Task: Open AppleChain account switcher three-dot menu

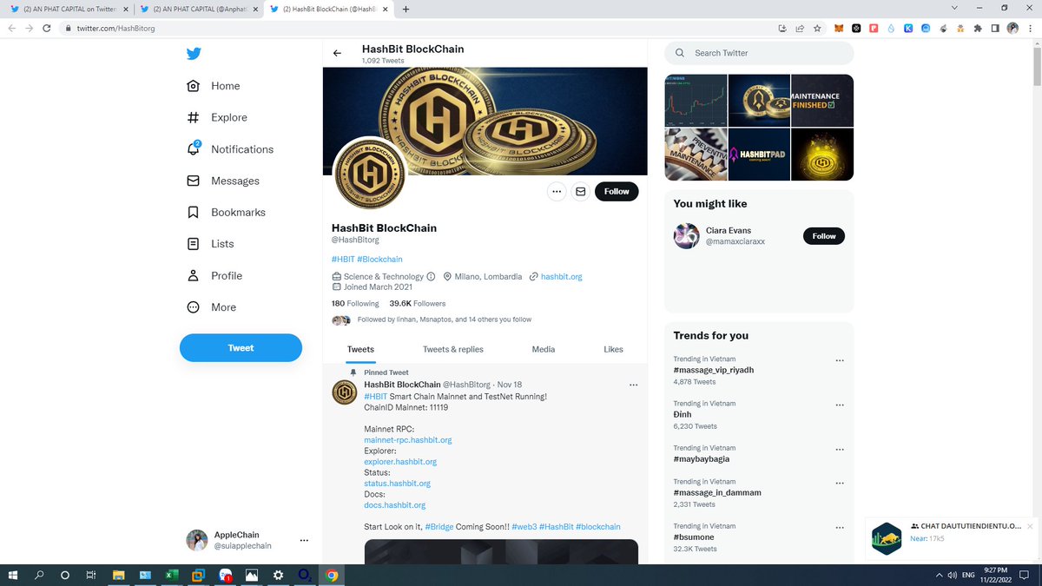Action: [304, 541]
